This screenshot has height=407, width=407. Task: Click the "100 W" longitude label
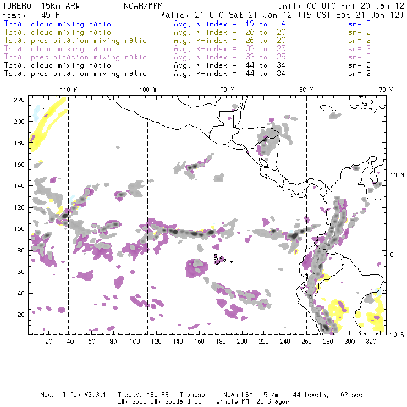click(148, 90)
